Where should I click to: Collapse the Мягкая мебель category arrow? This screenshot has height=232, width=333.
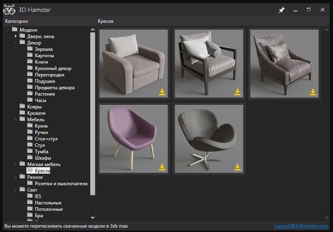pos(16,164)
